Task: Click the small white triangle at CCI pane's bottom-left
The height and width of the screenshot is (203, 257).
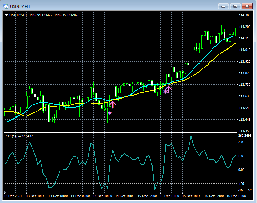Action: 5,192
